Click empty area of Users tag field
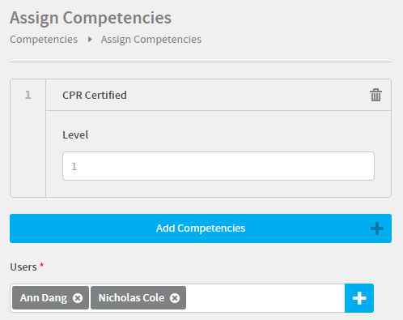Image resolution: width=403 pixels, height=320 pixels. point(265,298)
